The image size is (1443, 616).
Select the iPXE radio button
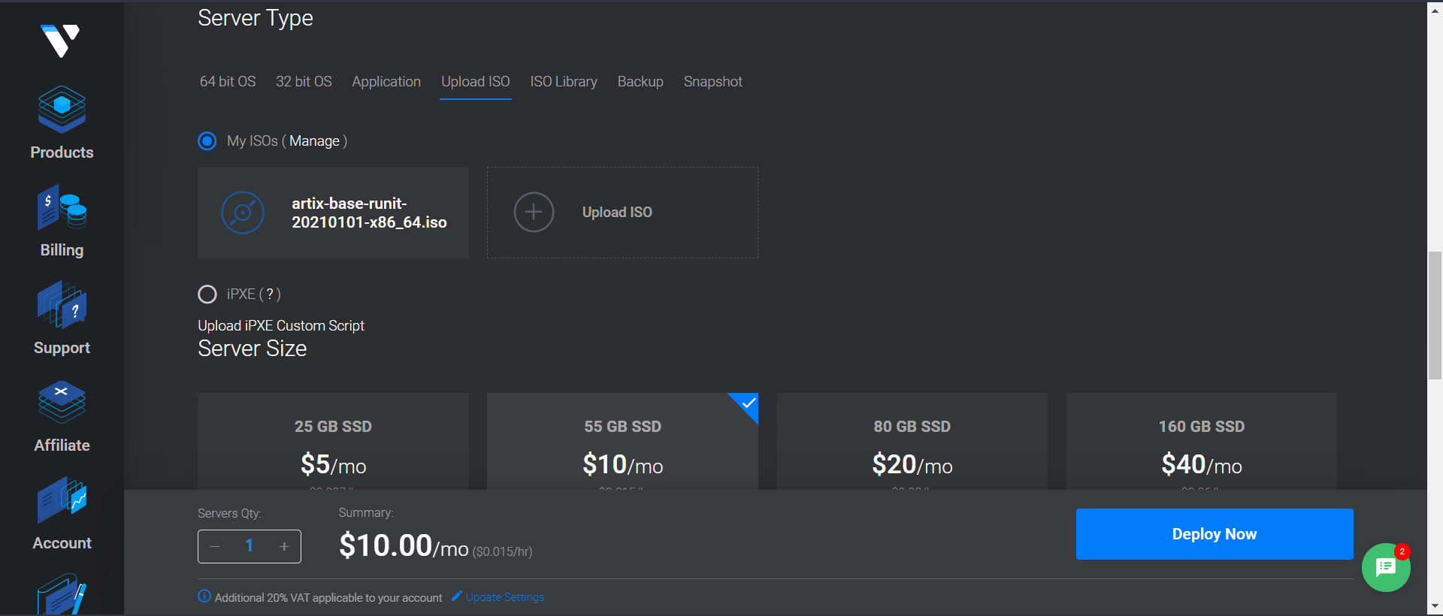coord(207,294)
